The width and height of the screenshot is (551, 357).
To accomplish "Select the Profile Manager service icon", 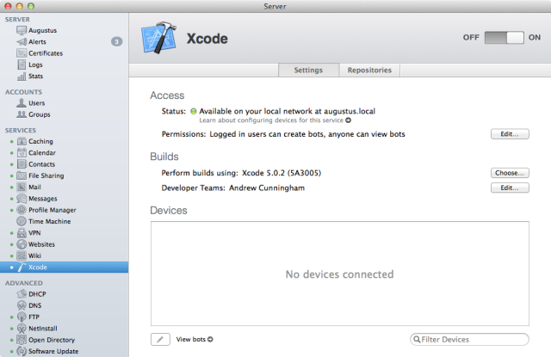I will tap(22, 210).
